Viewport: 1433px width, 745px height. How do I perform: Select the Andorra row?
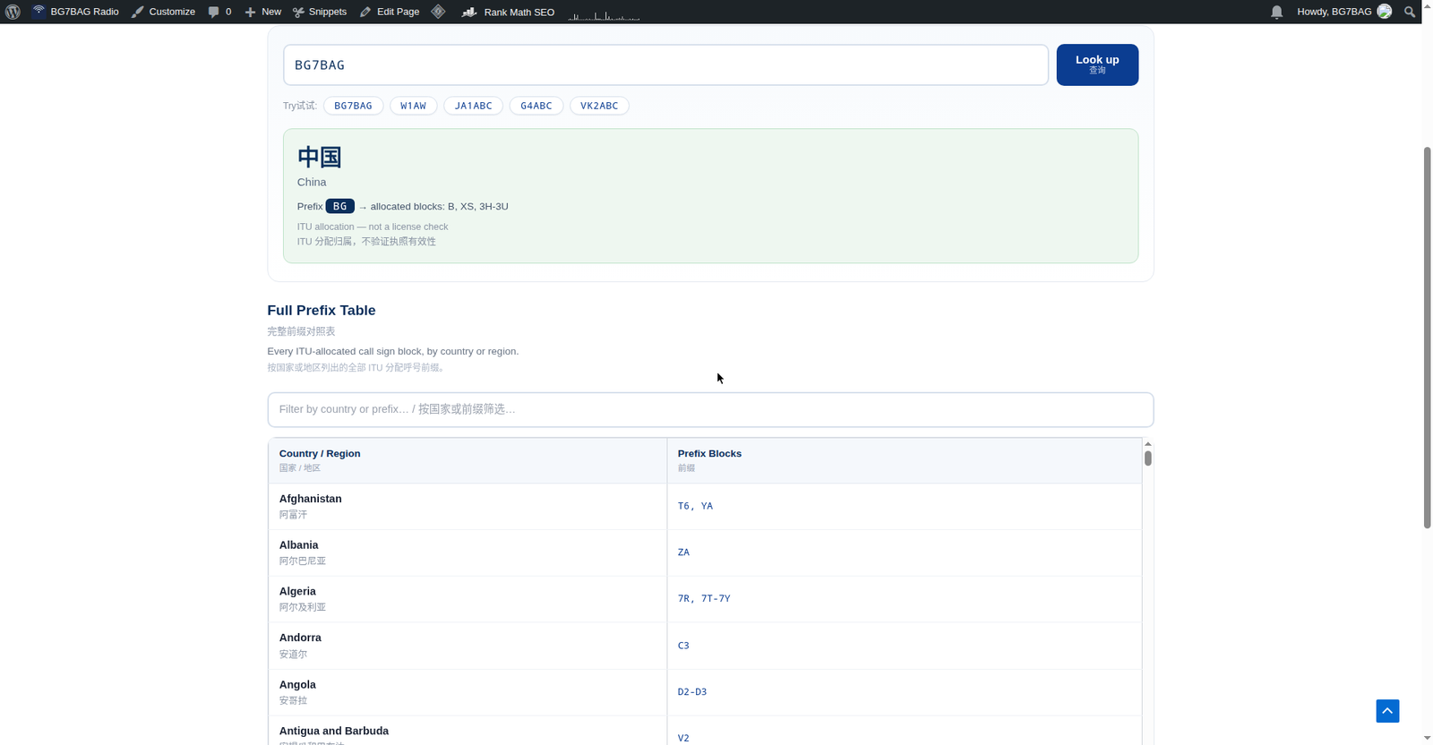point(705,646)
